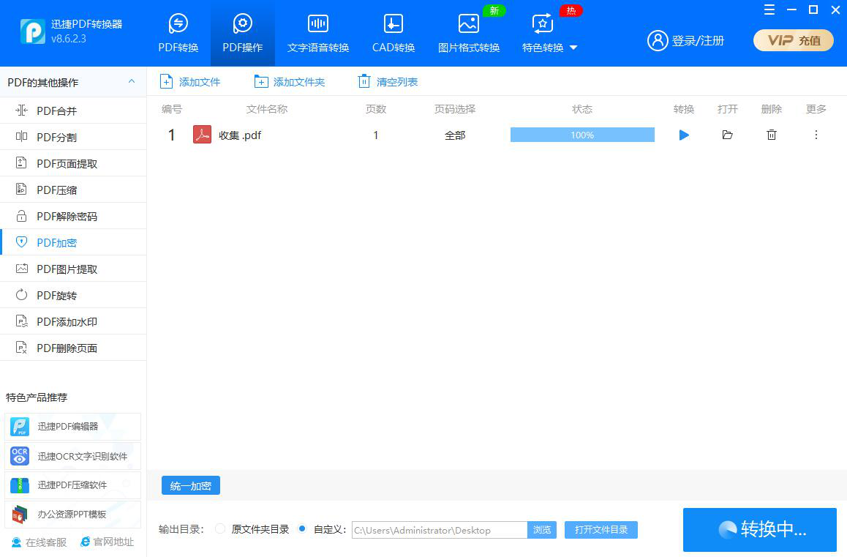Expand 特色转换 dropdown arrow
Viewport: 847px width, 557px height.
point(573,48)
